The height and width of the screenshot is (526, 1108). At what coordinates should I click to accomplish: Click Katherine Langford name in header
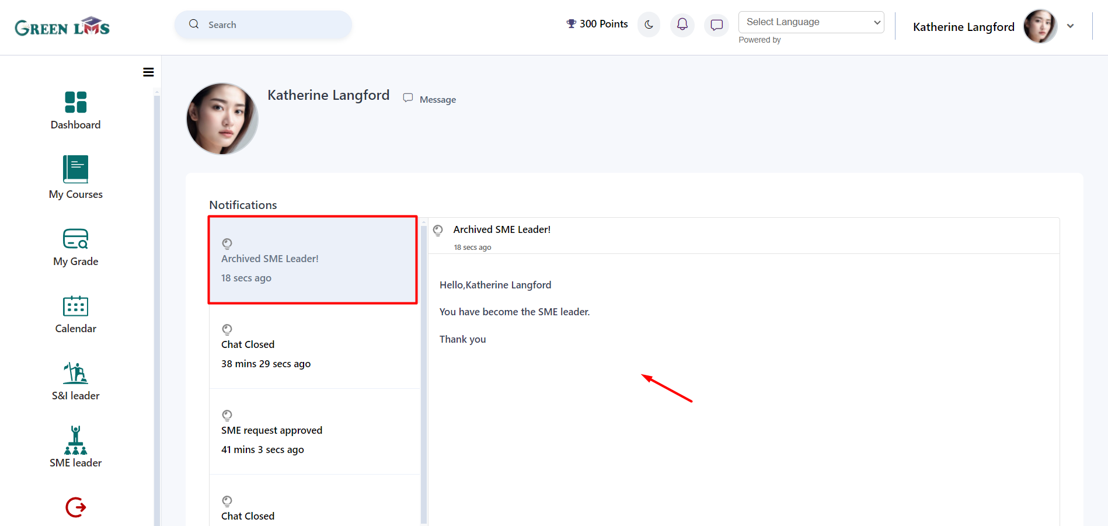click(x=964, y=27)
